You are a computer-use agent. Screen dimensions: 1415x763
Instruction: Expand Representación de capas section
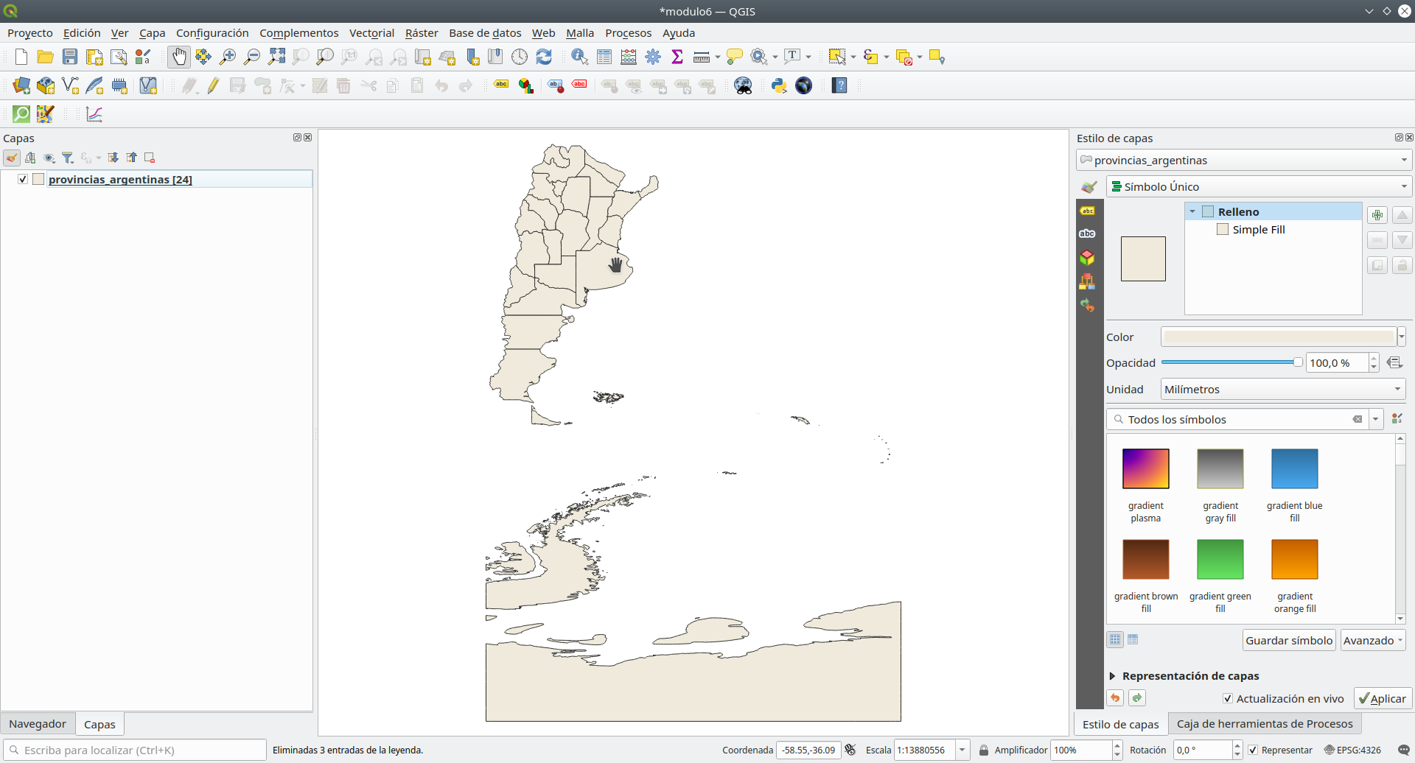point(1112,675)
